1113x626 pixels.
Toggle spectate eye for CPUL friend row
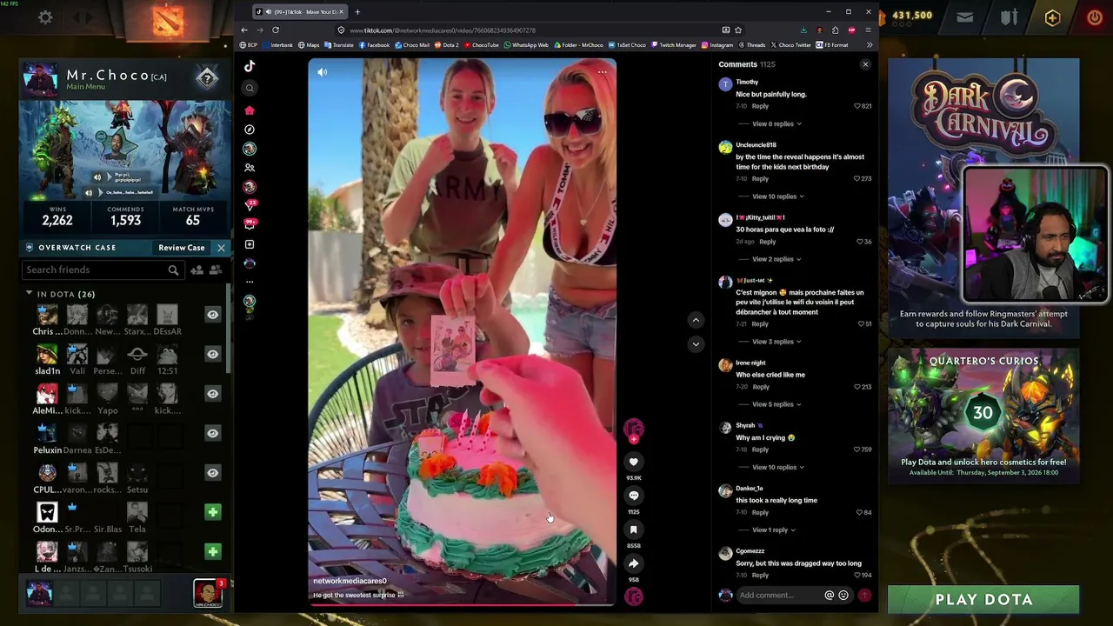(212, 472)
